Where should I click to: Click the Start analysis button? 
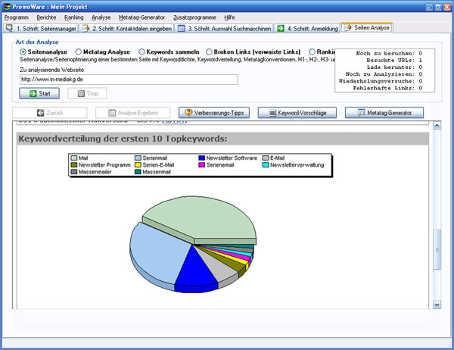pyautogui.click(x=39, y=93)
